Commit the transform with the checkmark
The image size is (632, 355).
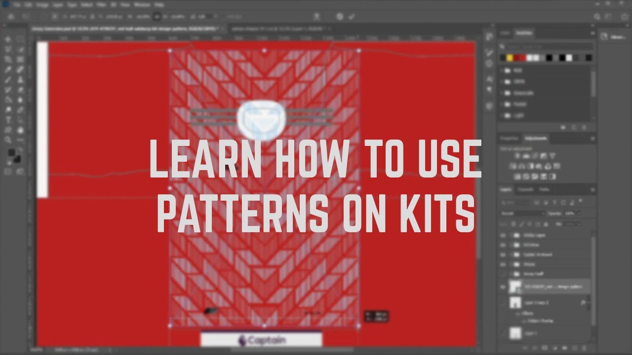(352, 16)
